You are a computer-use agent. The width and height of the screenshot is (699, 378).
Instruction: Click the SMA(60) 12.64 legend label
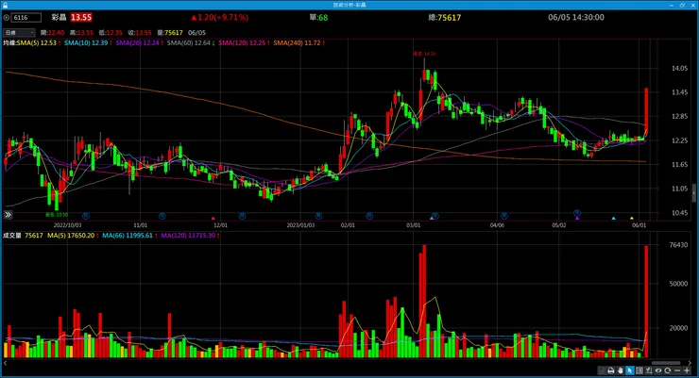[x=189, y=42]
